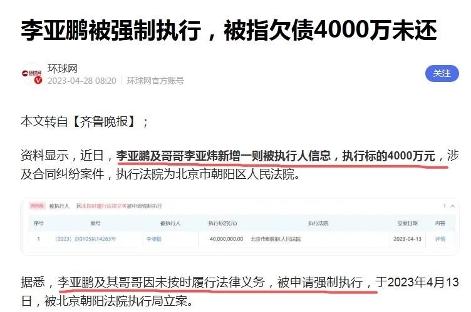Click the 李亚鹏 name link in table
Image resolution: width=471 pixels, height=312 pixels.
point(154,239)
